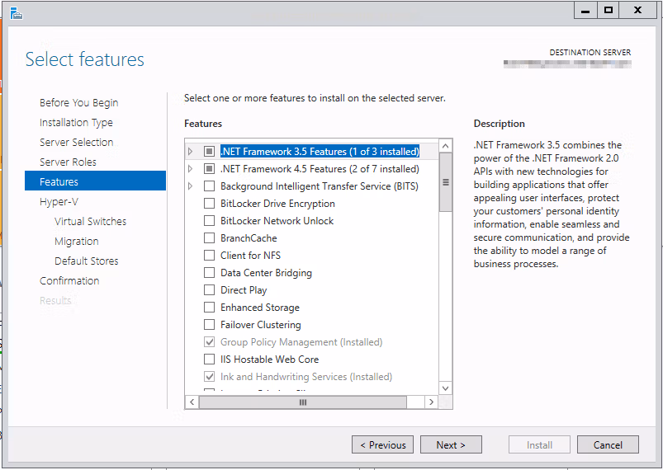Viewport: 663px width, 470px height.
Task: Expand .NET Framework 3.5 Features tree node
Action: coord(190,151)
